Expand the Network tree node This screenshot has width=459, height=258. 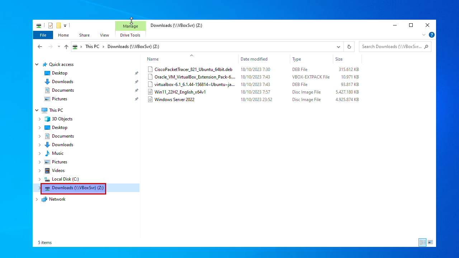(37, 199)
